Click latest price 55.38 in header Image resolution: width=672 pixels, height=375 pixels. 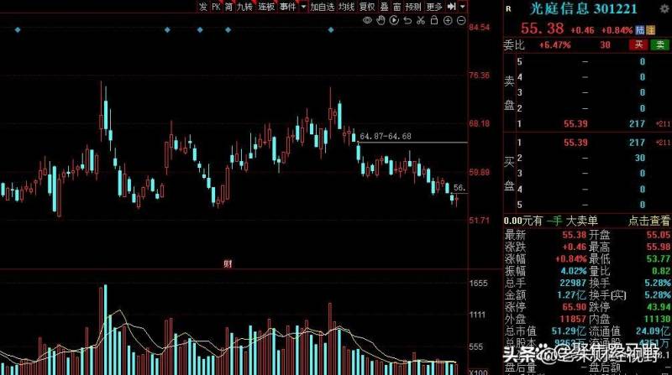542,29
